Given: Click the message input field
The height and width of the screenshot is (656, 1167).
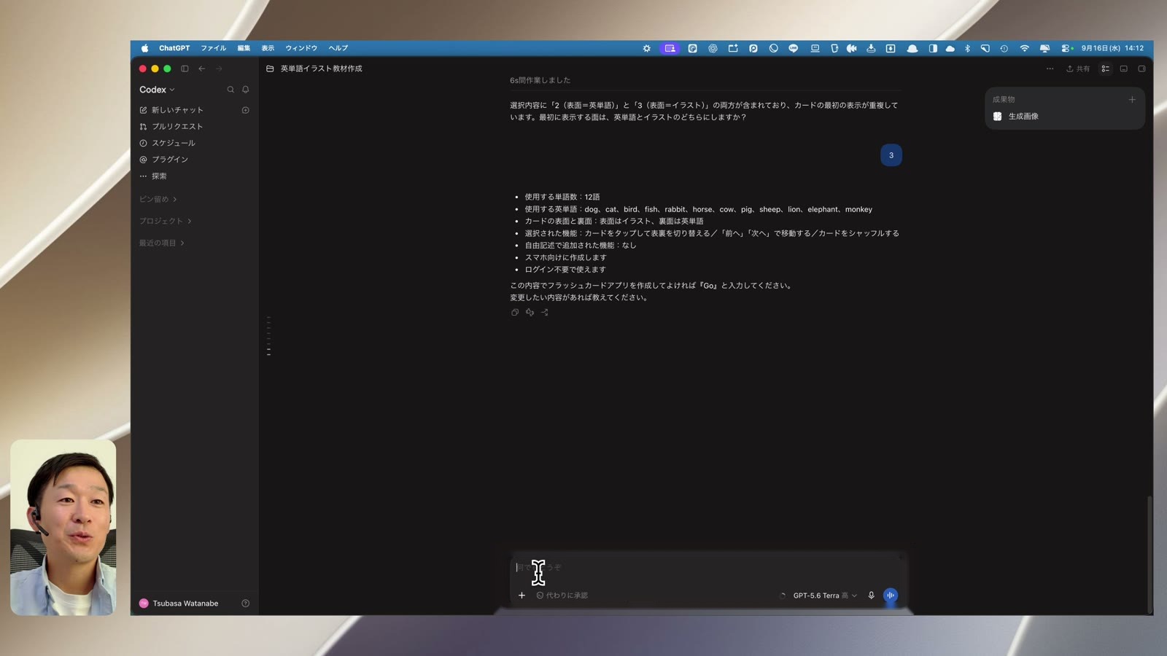Looking at the screenshot, I should point(707,567).
